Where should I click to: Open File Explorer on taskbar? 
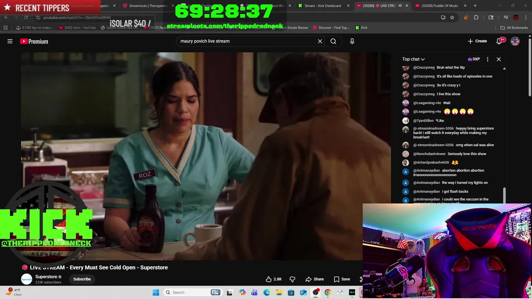[x=279, y=292]
